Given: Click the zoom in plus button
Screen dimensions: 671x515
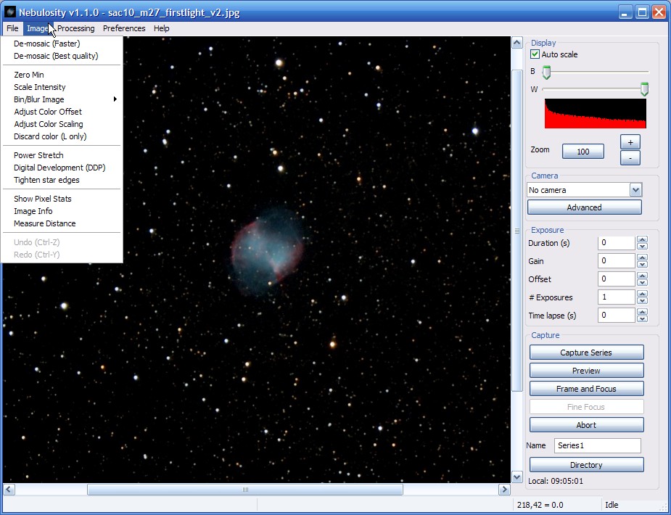Looking at the screenshot, I should (x=630, y=143).
